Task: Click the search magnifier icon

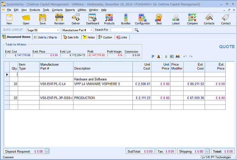Action: tap(137, 30)
